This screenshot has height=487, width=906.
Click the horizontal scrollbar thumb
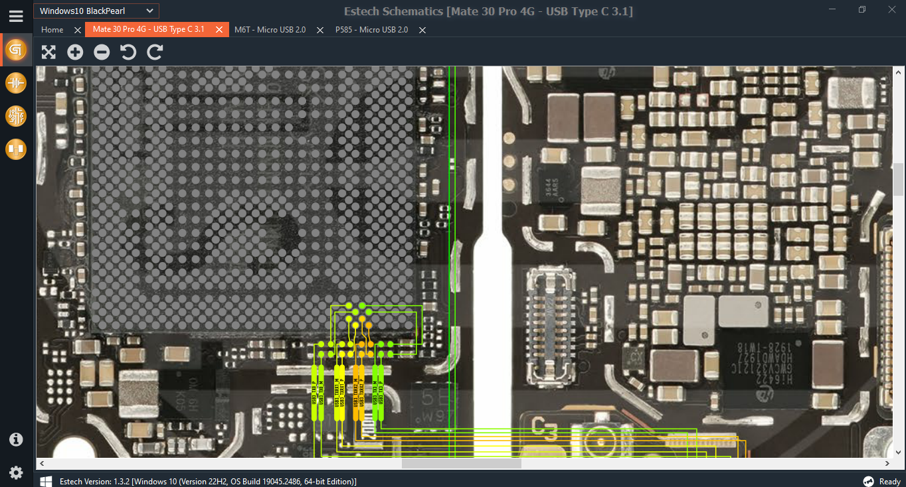pos(461,463)
